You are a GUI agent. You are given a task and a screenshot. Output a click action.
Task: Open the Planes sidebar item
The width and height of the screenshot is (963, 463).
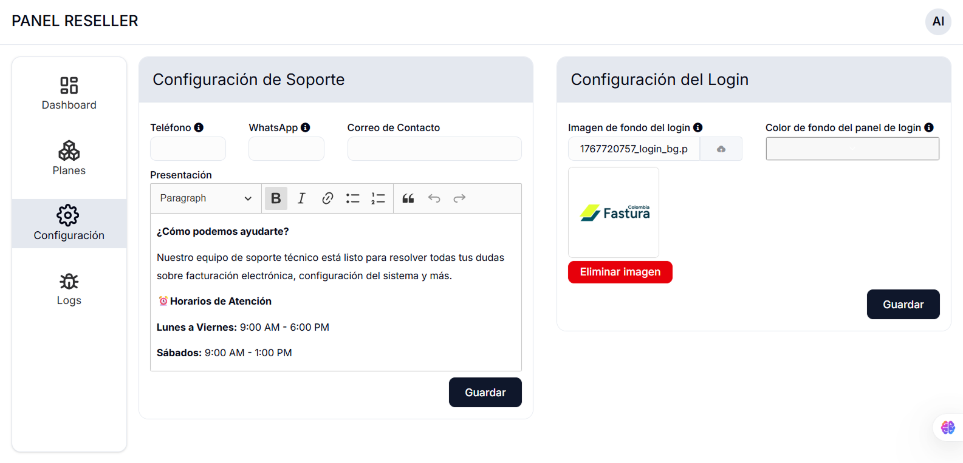(69, 158)
